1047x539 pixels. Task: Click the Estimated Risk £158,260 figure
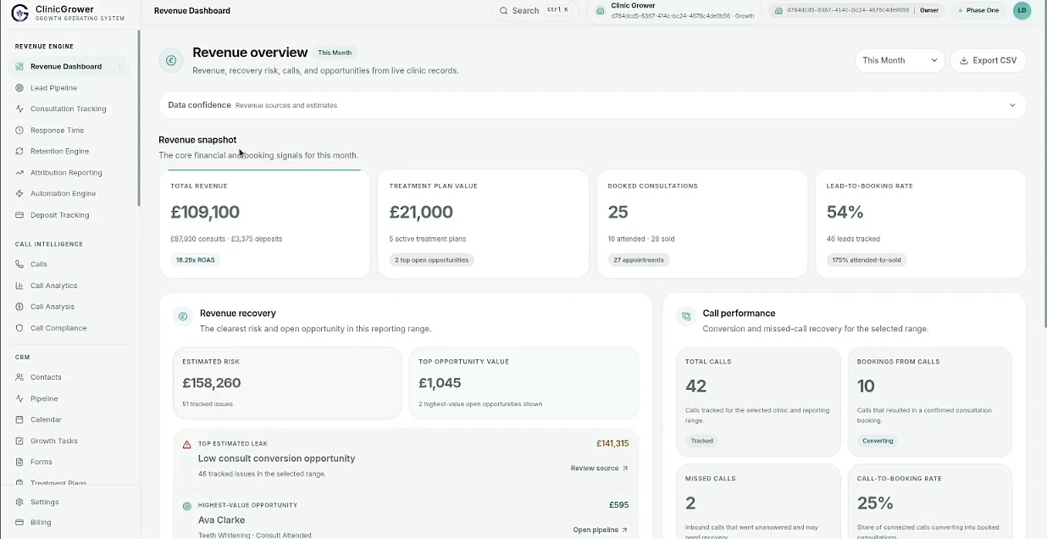click(x=212, y=383)
